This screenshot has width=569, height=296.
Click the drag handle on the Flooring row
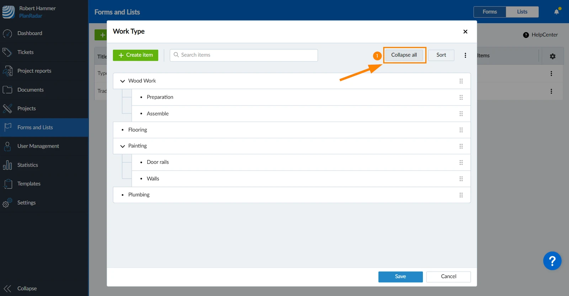pyautogui.click(x=461, y=130)
